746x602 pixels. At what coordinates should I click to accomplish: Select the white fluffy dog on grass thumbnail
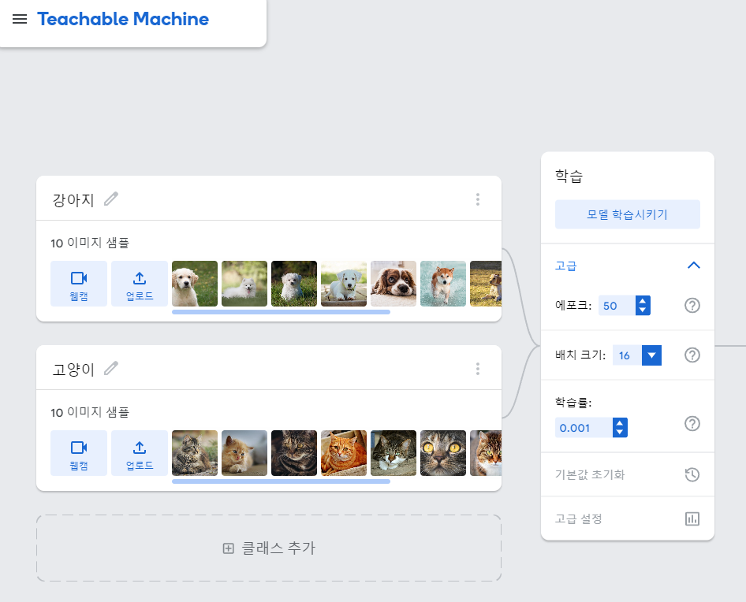coord(244,284)
